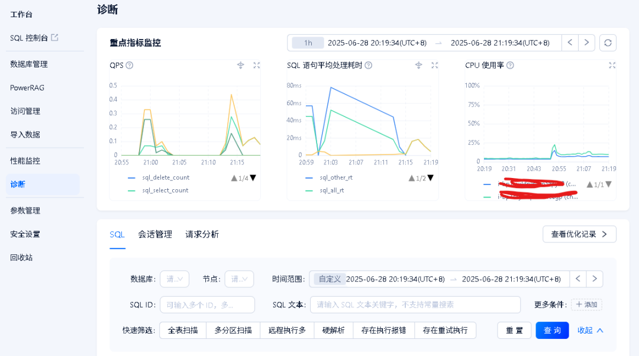This screenshot has height=356, width=639.
Task: Open 性能监控 in the sidebar
Action: point(25,161)
